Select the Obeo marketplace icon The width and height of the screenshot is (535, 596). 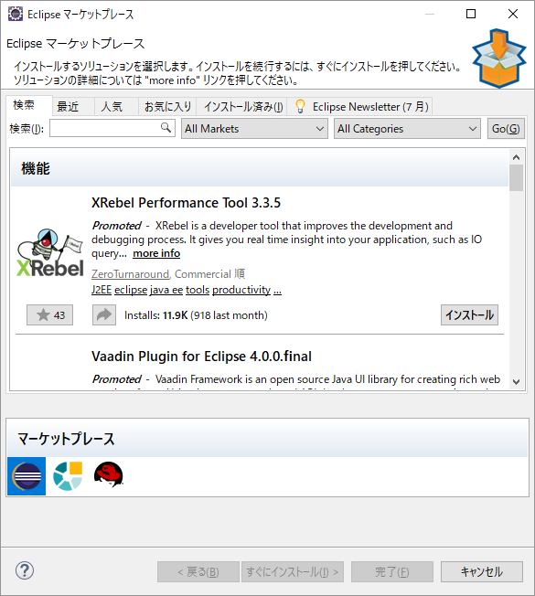68,476
